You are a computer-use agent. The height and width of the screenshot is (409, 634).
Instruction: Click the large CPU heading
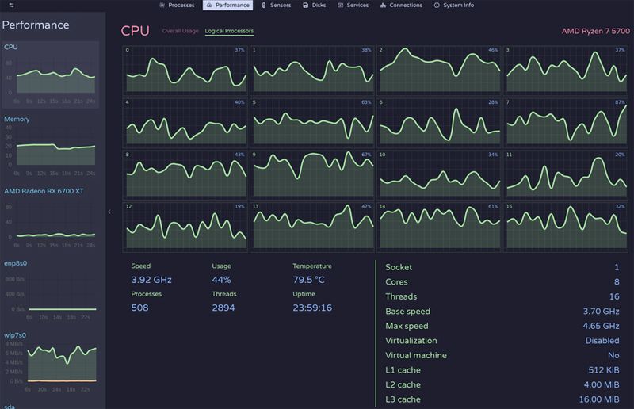pos(135,31)
